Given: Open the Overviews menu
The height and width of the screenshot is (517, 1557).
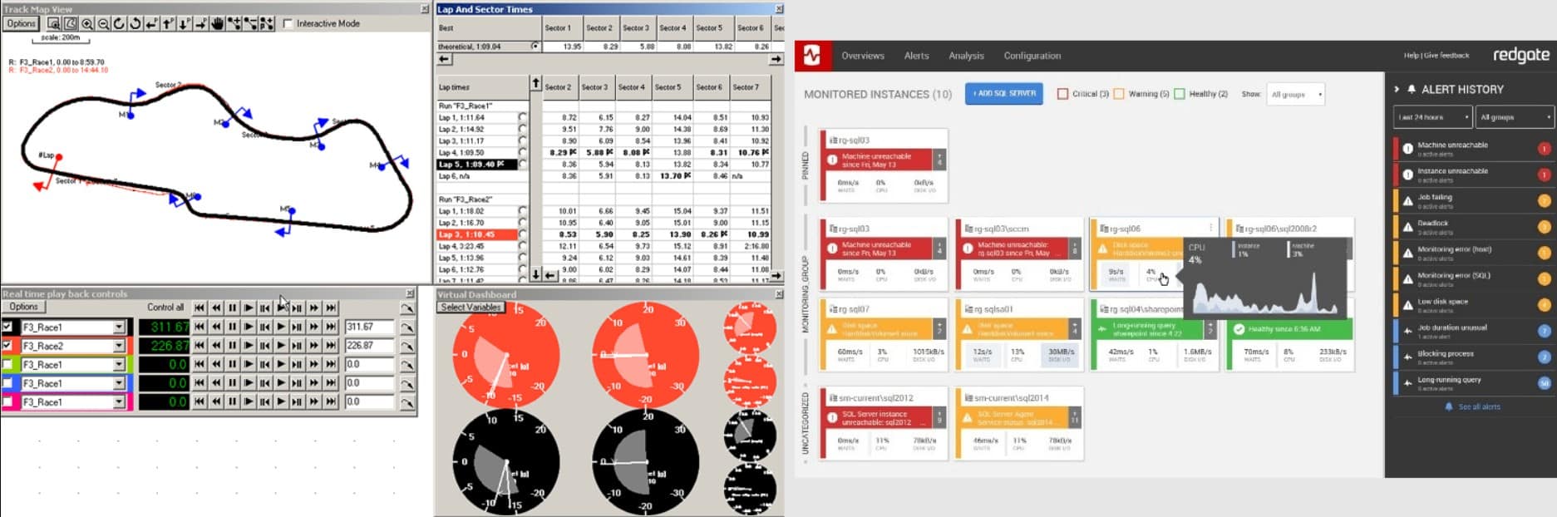Looking at the screenshot, I should (863, 56).
